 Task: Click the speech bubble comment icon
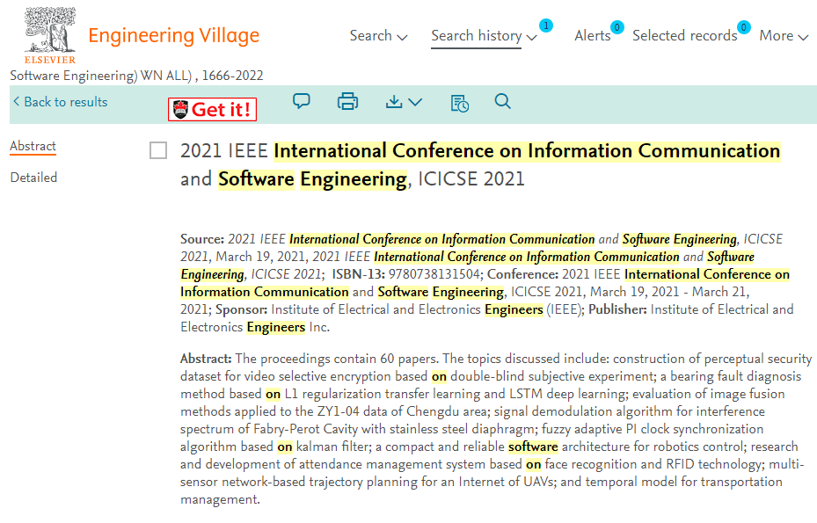click(x=301, y=100)
